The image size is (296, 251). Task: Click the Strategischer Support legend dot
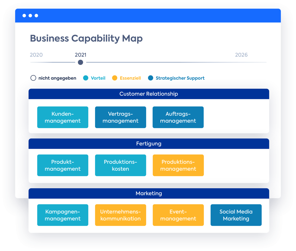click(x=150, y=78)
